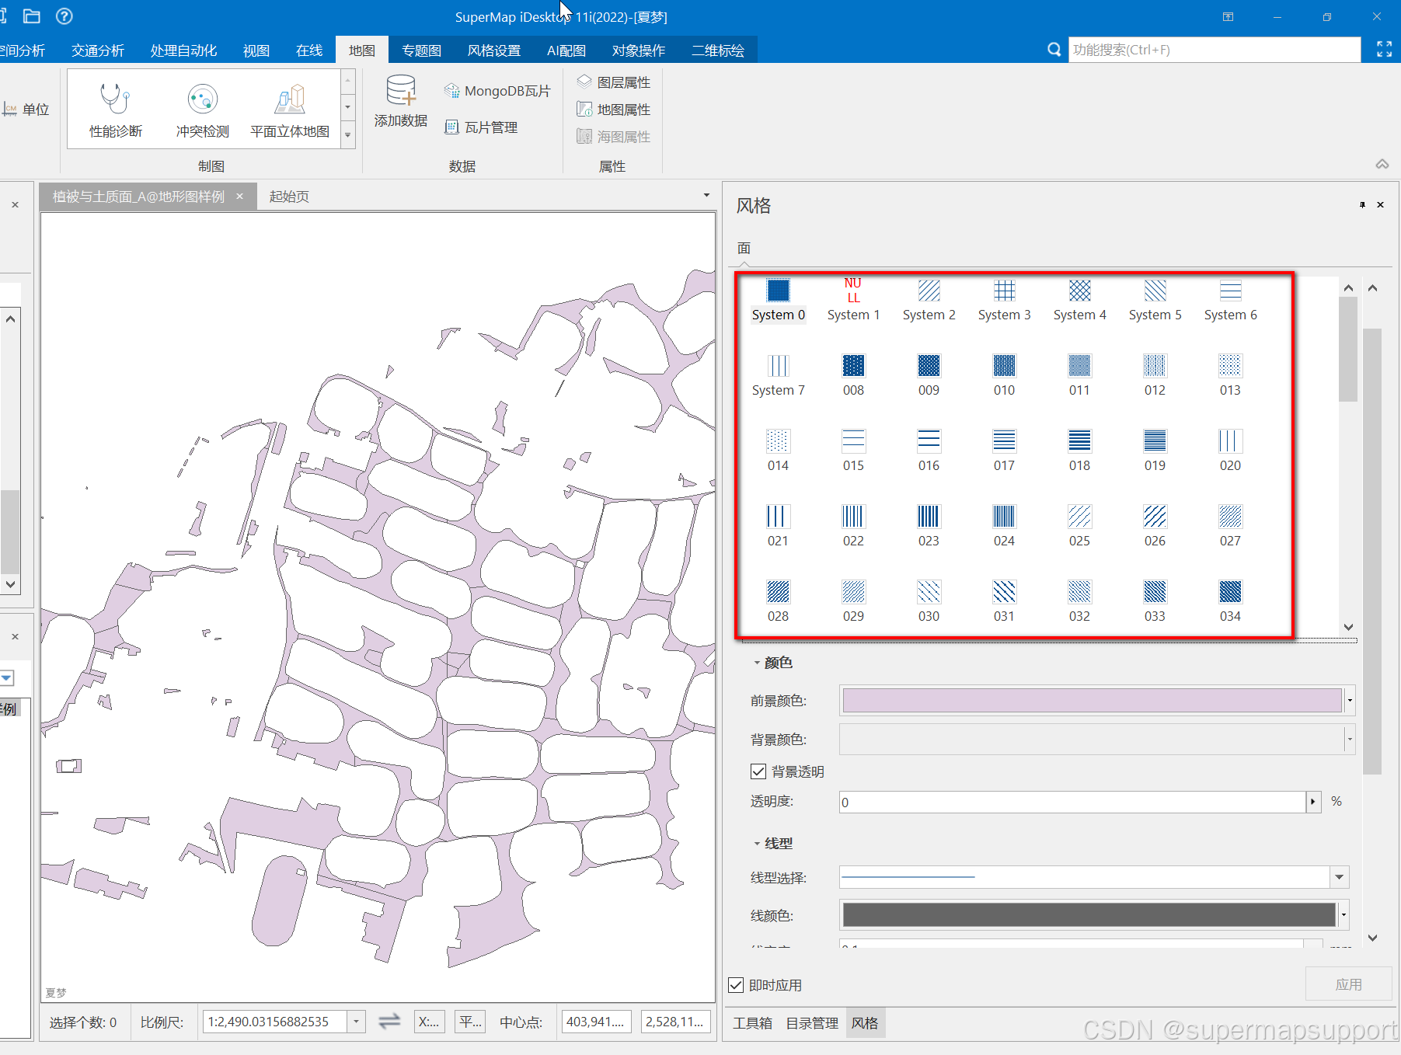Open 地图属性 map properties
The image size is (1401, 1055).
pyautogui.click(x=614, y=110)
